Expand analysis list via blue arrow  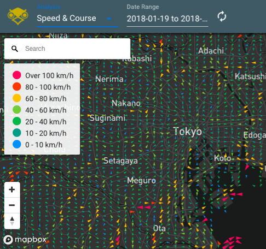[109, 19]
